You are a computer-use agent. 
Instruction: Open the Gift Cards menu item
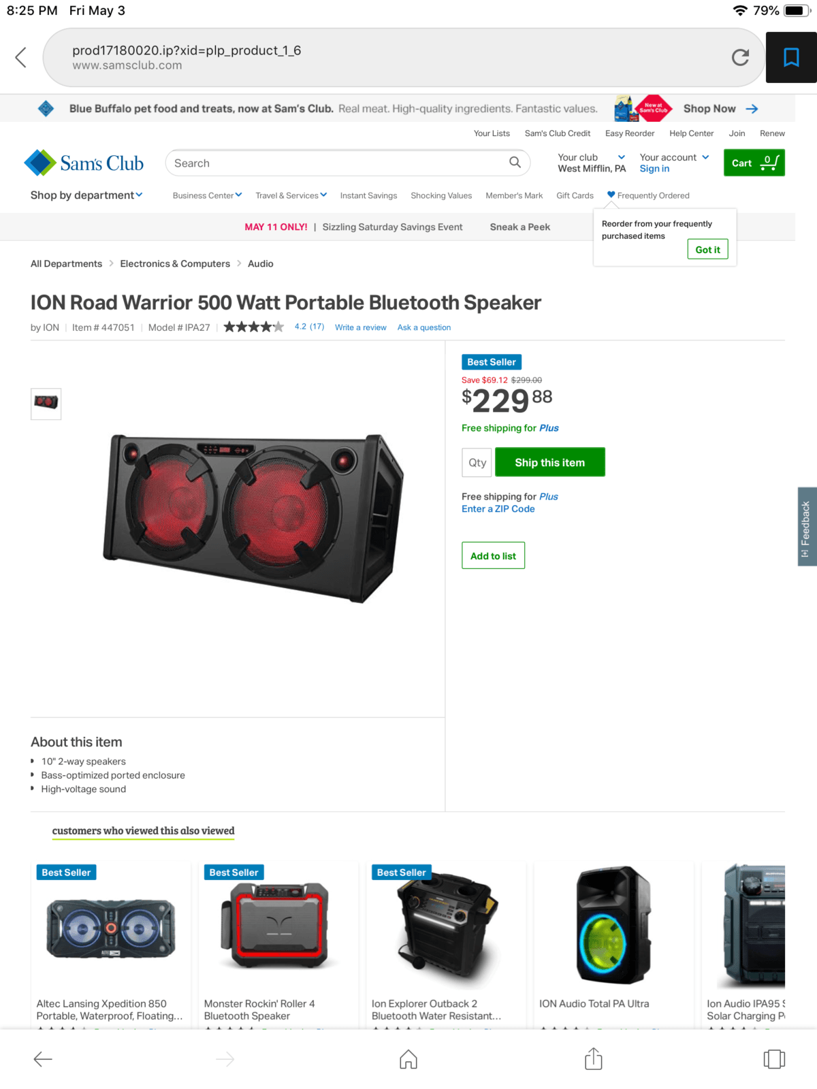tap(575, 195)
